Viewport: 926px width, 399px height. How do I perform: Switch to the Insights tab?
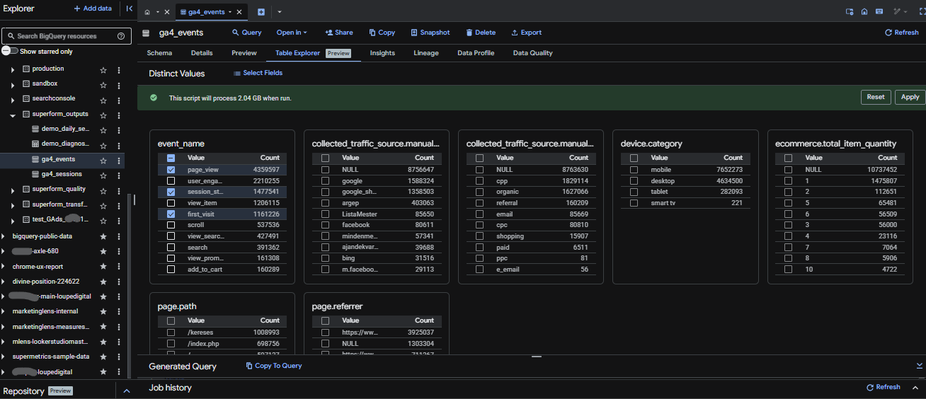[382, 53]
